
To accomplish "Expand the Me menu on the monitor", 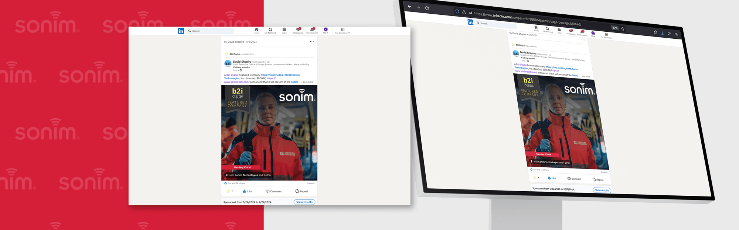I will 593,34.
